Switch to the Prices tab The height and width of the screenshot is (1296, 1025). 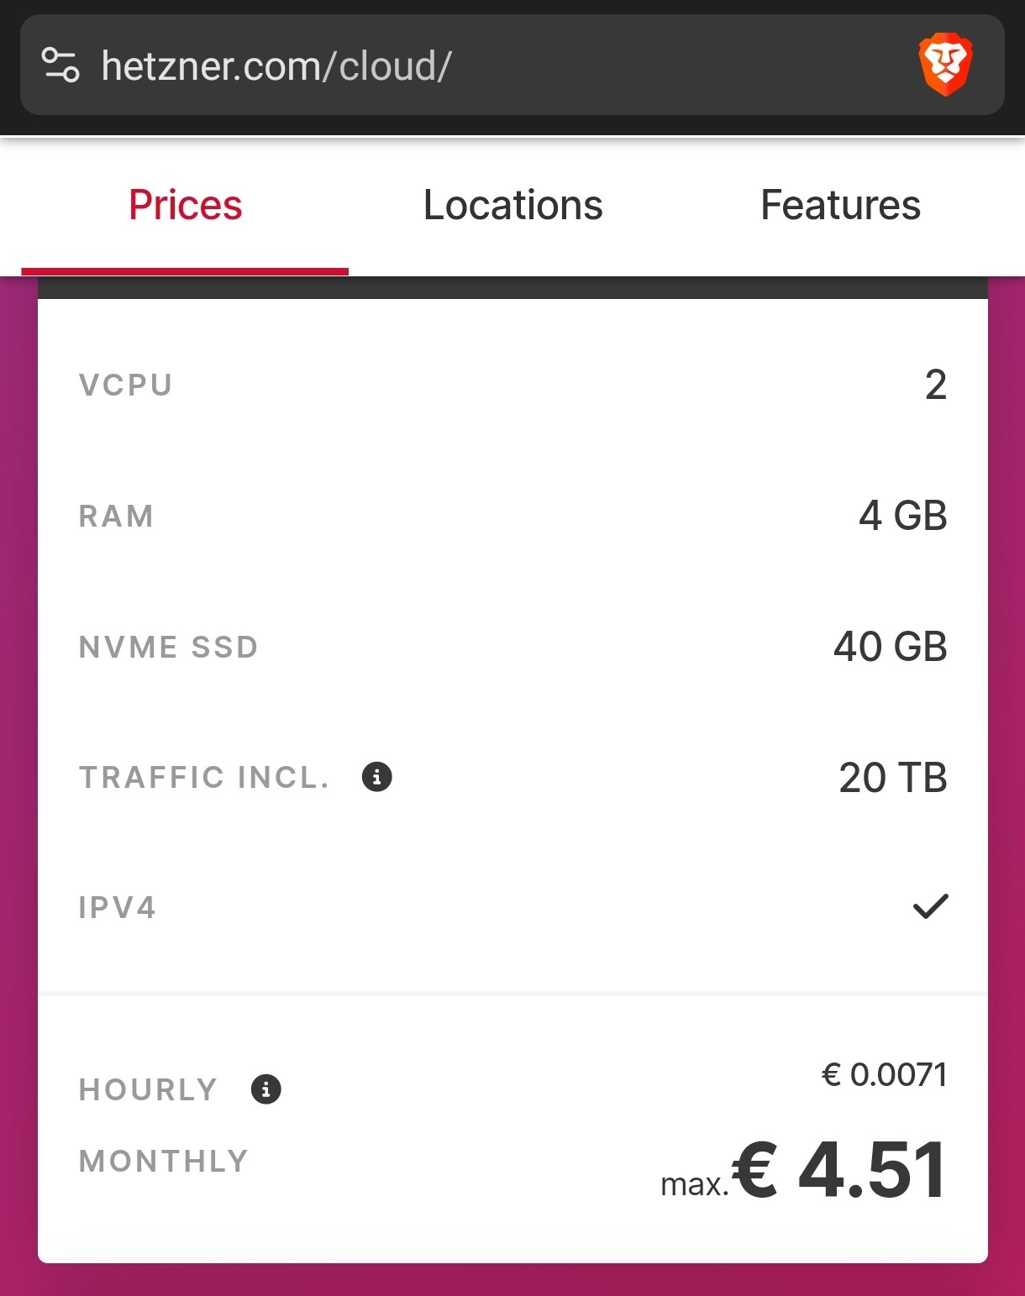coord(185,206)
